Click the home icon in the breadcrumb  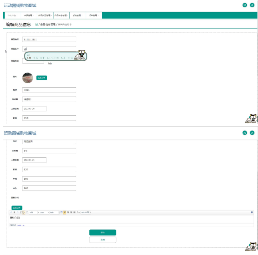[36, 24]
